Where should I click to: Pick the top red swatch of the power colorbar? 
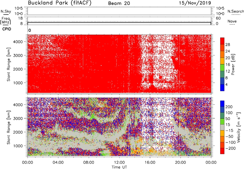[222, 41]
